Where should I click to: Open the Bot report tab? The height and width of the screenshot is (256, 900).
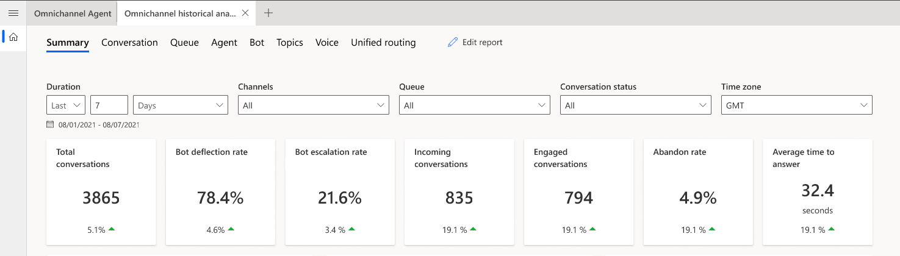coord(257,43)
